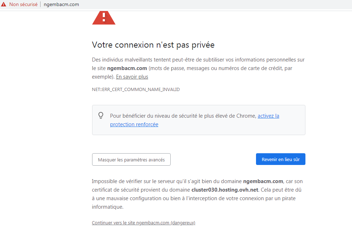Open the "En savoir plus" link
Screen dimensions: 352x235
(x=132, y=77)
